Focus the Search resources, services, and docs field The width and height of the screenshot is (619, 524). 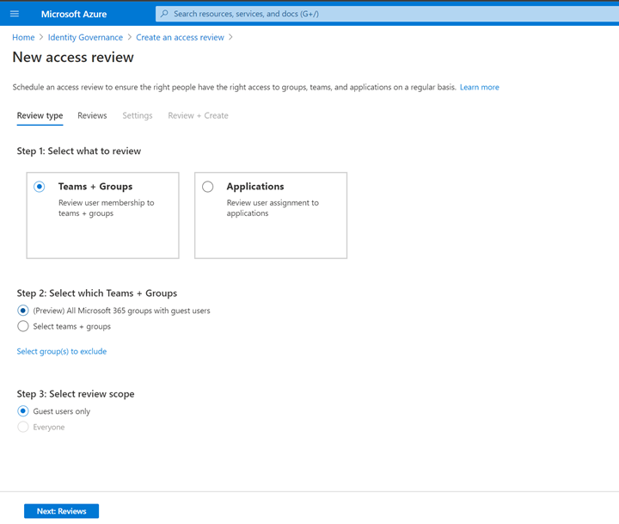[387, 14]
